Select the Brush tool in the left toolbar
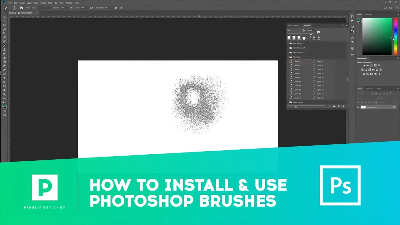400x225 pixels. tap(4, 45)
